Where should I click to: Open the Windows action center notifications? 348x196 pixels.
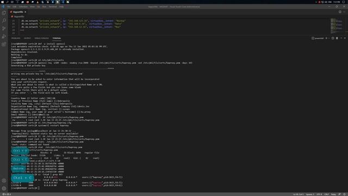[x=344, y=2]
